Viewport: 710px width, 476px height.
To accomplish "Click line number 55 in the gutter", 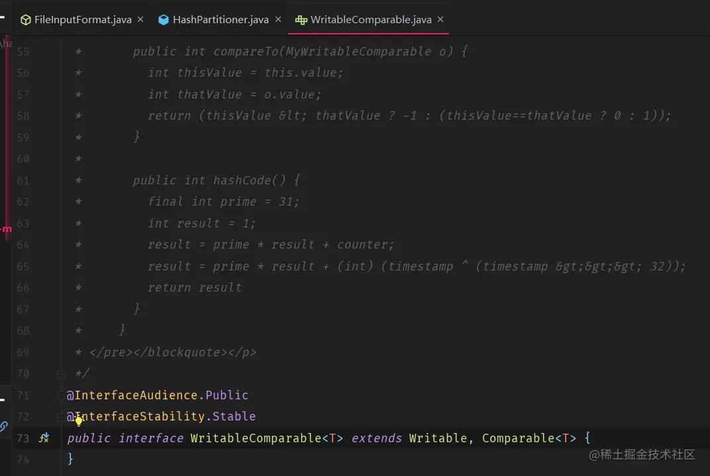I will coord(23,52).
